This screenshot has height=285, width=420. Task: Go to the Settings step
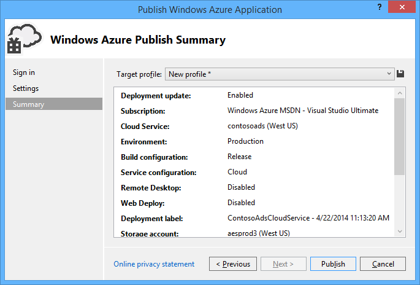26,88
